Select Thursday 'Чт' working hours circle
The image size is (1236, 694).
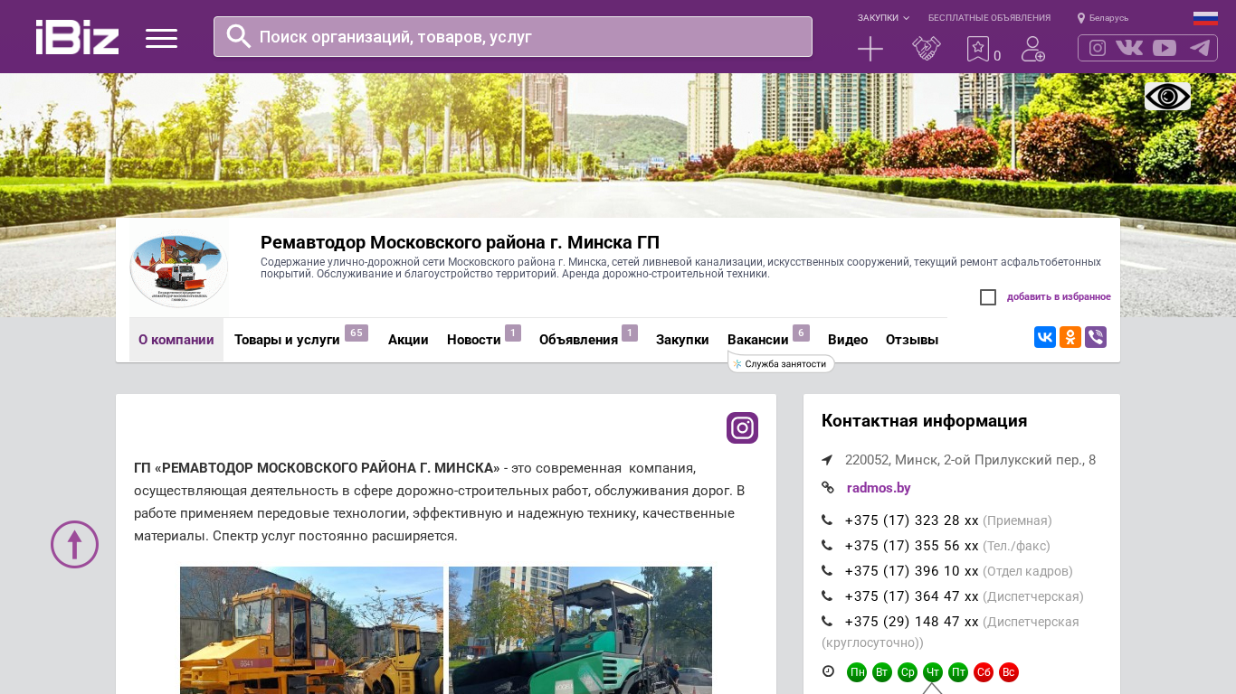click(932, 672)
